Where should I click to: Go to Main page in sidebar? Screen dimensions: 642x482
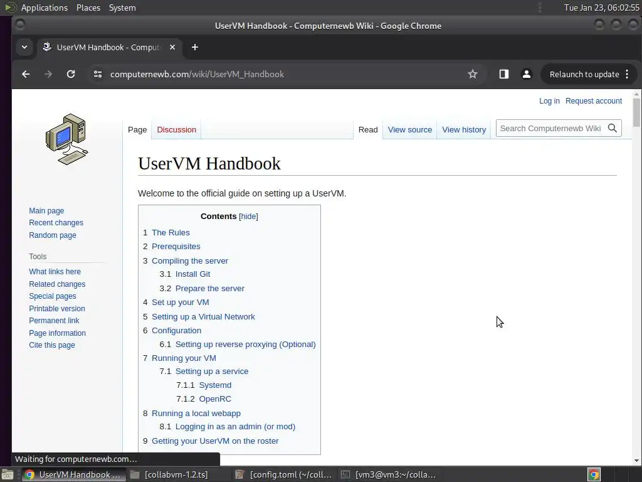click(x=46, y=211)
